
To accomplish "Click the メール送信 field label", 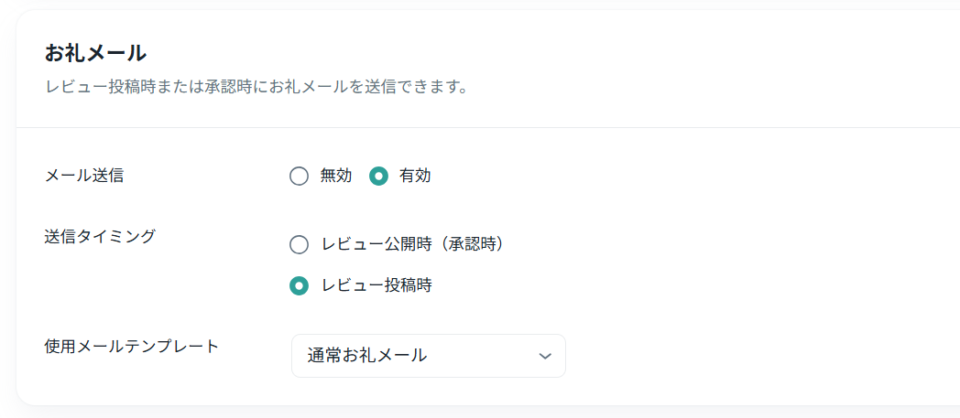I will (84, 176).
